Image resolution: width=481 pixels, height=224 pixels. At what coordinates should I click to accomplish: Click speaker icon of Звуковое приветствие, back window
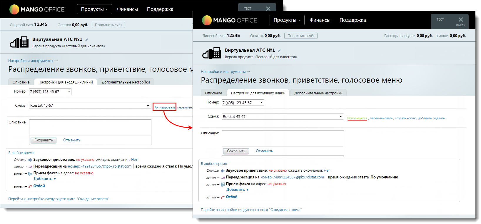(30, 160)
